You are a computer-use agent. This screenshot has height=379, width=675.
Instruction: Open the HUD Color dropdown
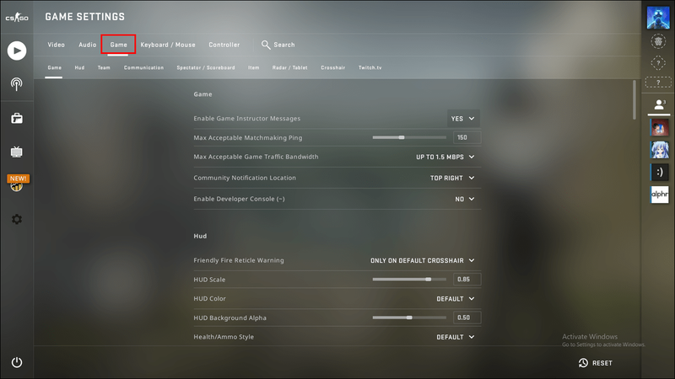456,299
